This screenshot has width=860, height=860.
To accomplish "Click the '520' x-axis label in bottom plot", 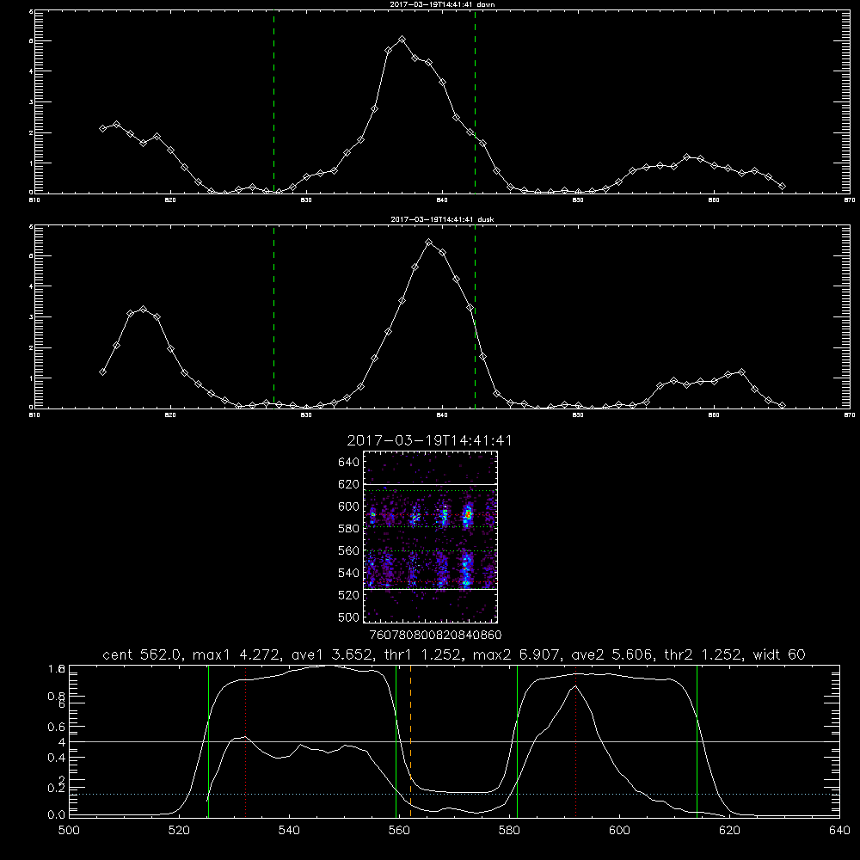I will pyautogui.click(x=179, y=831).
